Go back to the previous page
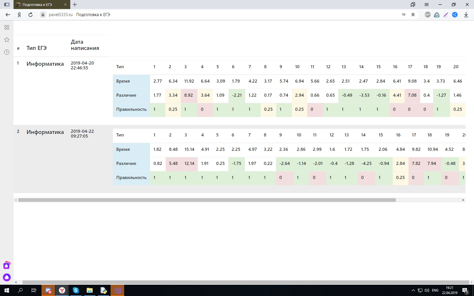This screenshot has width=474, height=296. click(8, 15)
